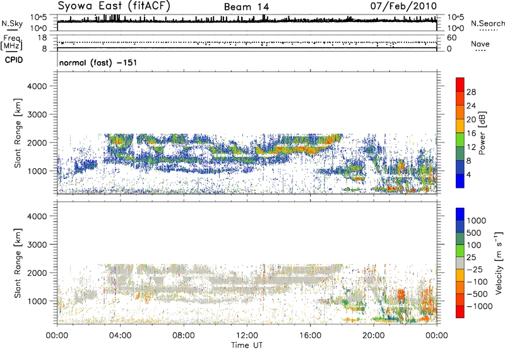Click the blue bottom of the Power color bar
Image resolution: width=505 pixels, height=349 pixels.
tap(460, 181)
